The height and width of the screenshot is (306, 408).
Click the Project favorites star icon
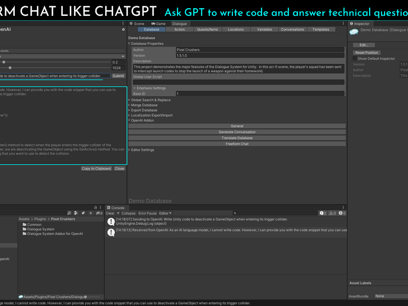[91, 213]
